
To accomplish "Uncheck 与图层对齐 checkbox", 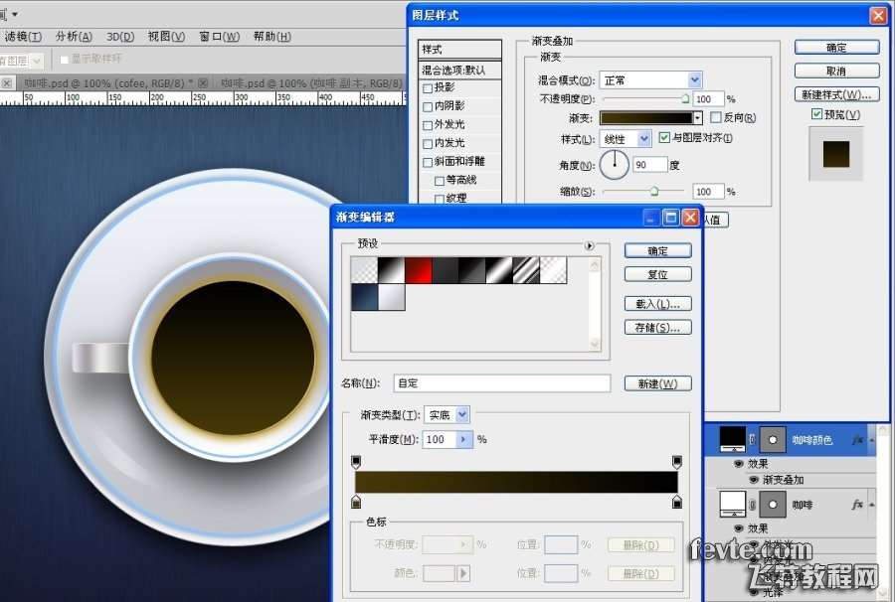I will (x=664, y=137).
